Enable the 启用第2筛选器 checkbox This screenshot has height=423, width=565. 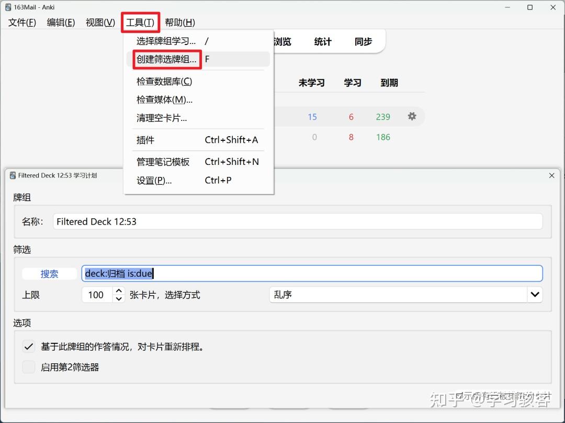29,367
